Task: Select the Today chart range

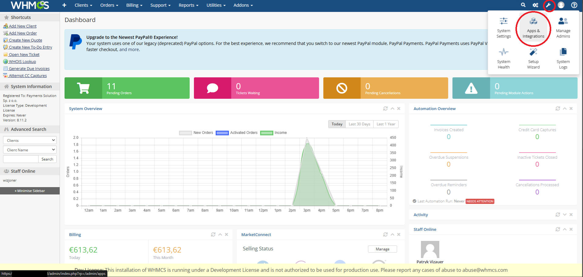Action: pos(337,124)
